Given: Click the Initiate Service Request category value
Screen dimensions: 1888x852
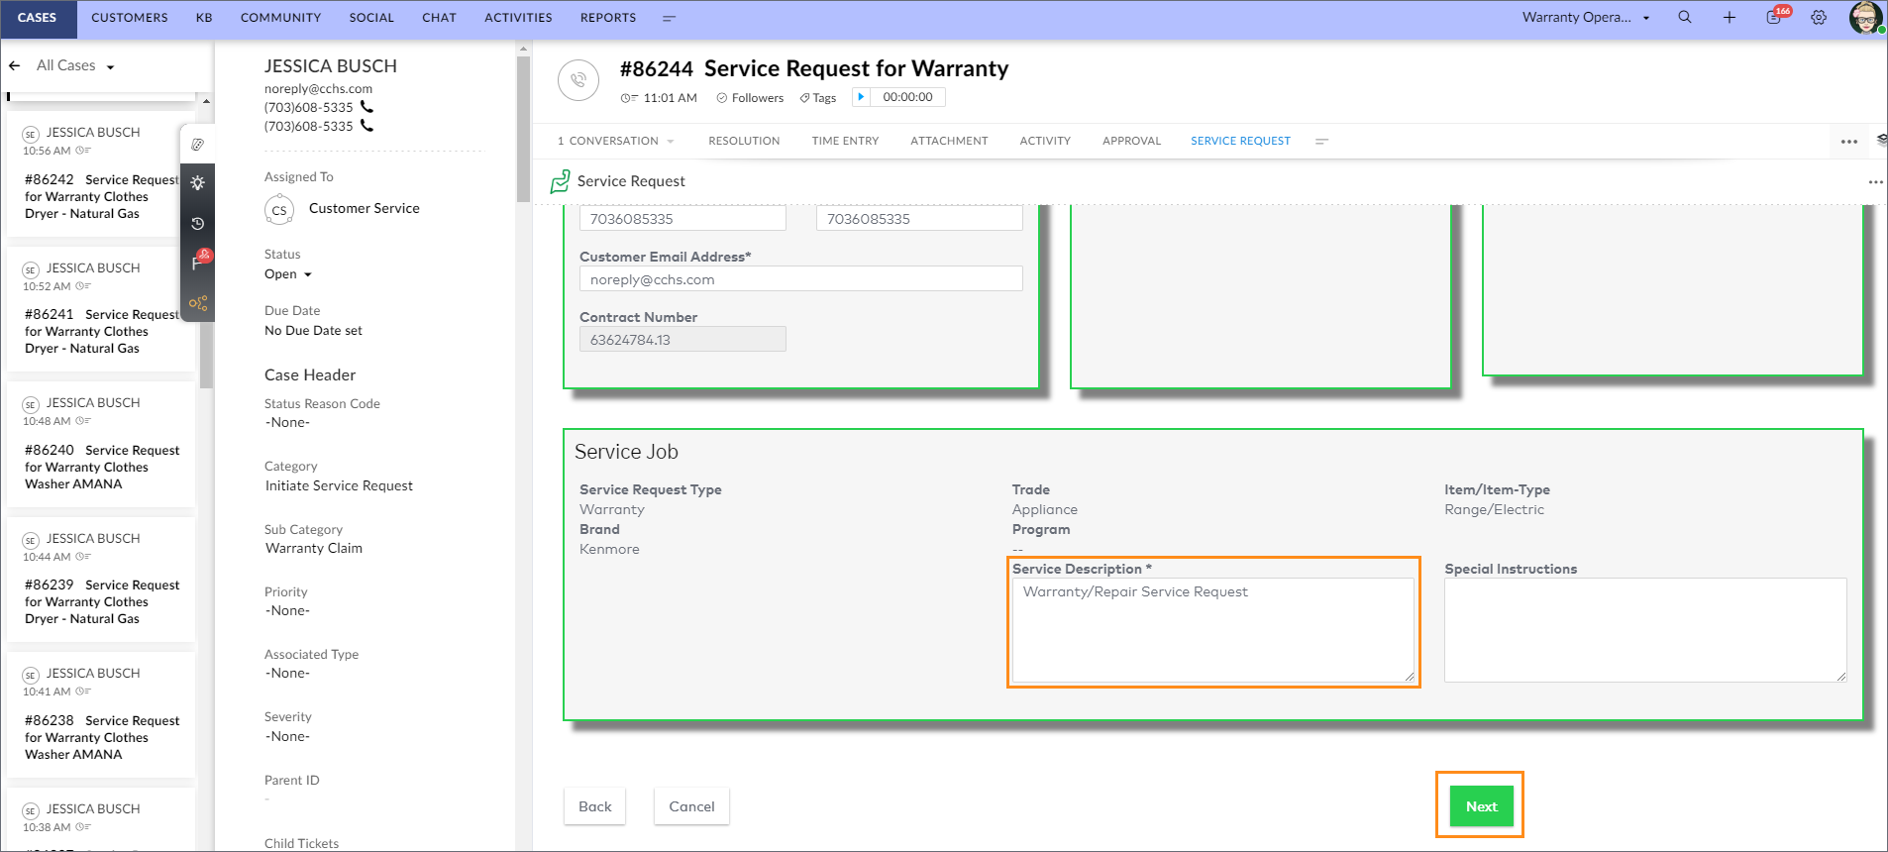Looking at the screenshot, I should point(339,486).
